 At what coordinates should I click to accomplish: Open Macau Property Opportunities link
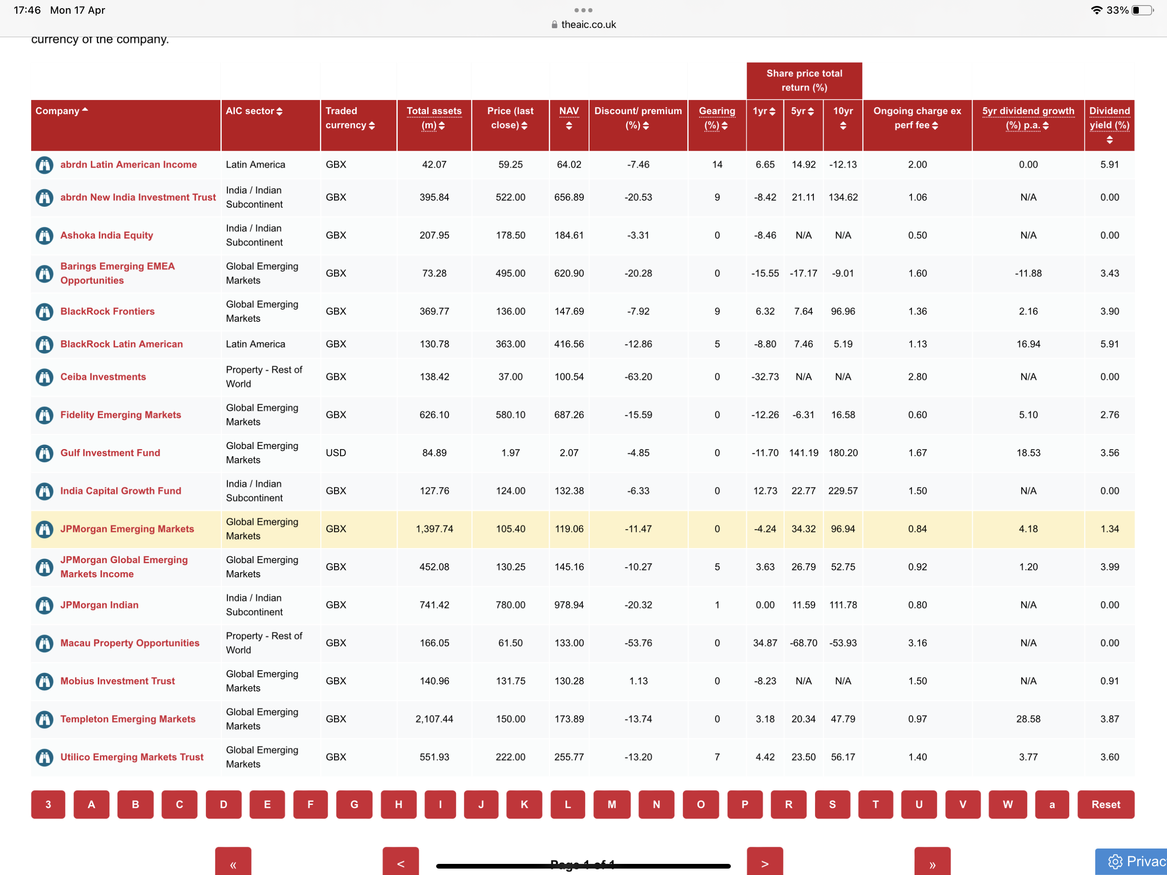click(x=130, y=643)
